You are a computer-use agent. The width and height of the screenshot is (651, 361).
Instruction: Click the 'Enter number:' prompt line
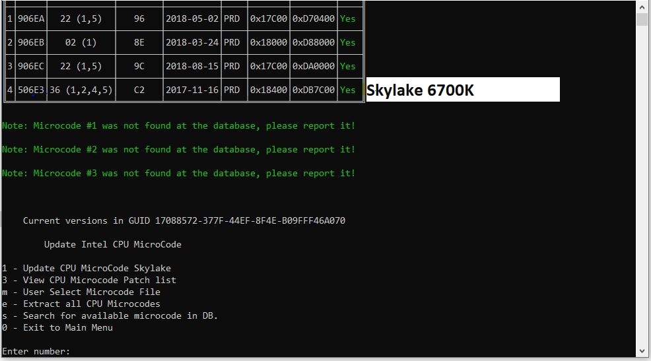click(36, 352)
